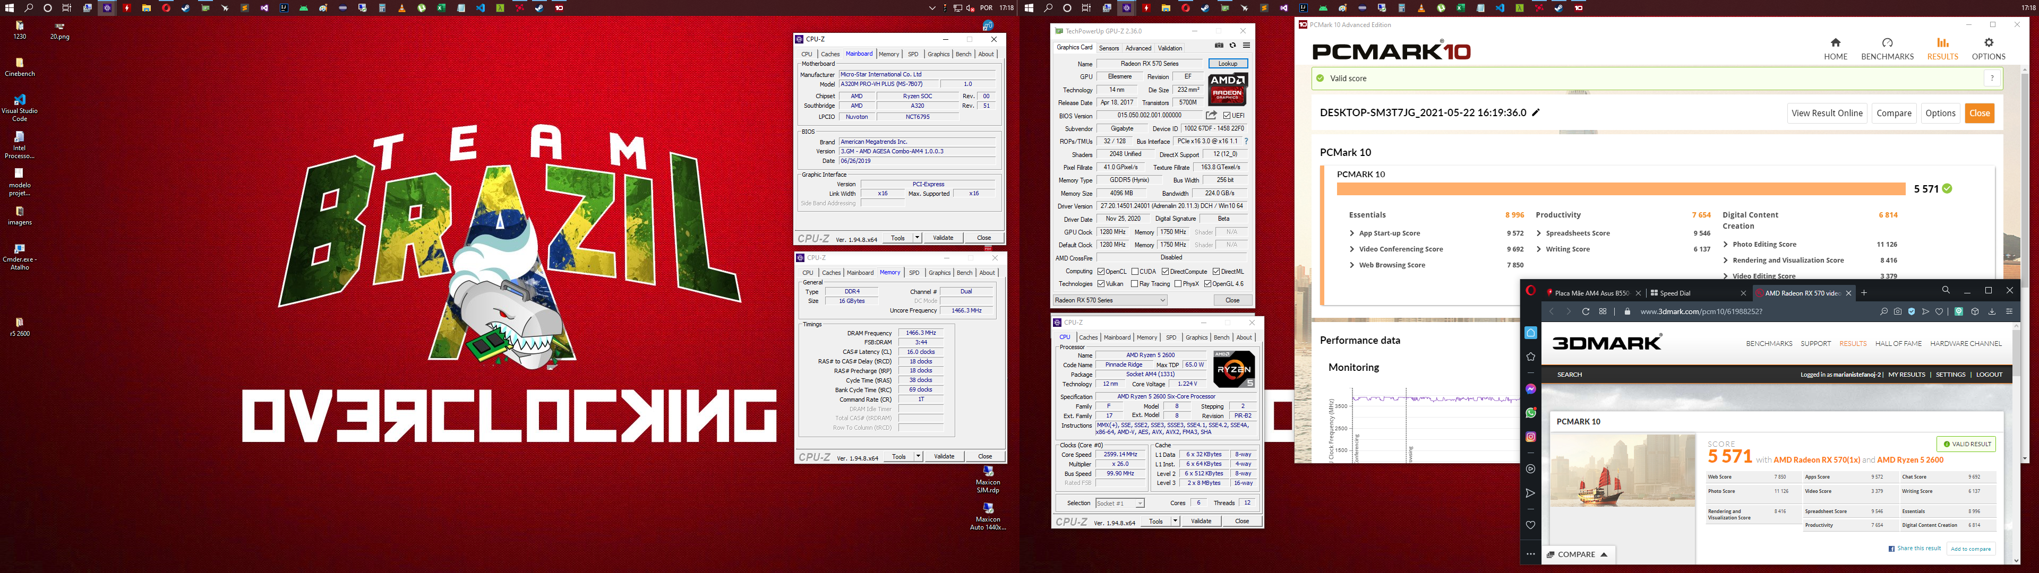Open PCMark 10 OPTIONS gear
This screenshot has height=573, width=2039.
(1989, 49)
